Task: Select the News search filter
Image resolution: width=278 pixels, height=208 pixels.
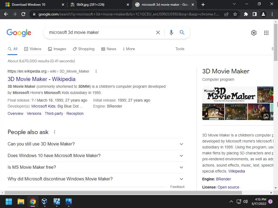Action: click(x=109, y=49)
